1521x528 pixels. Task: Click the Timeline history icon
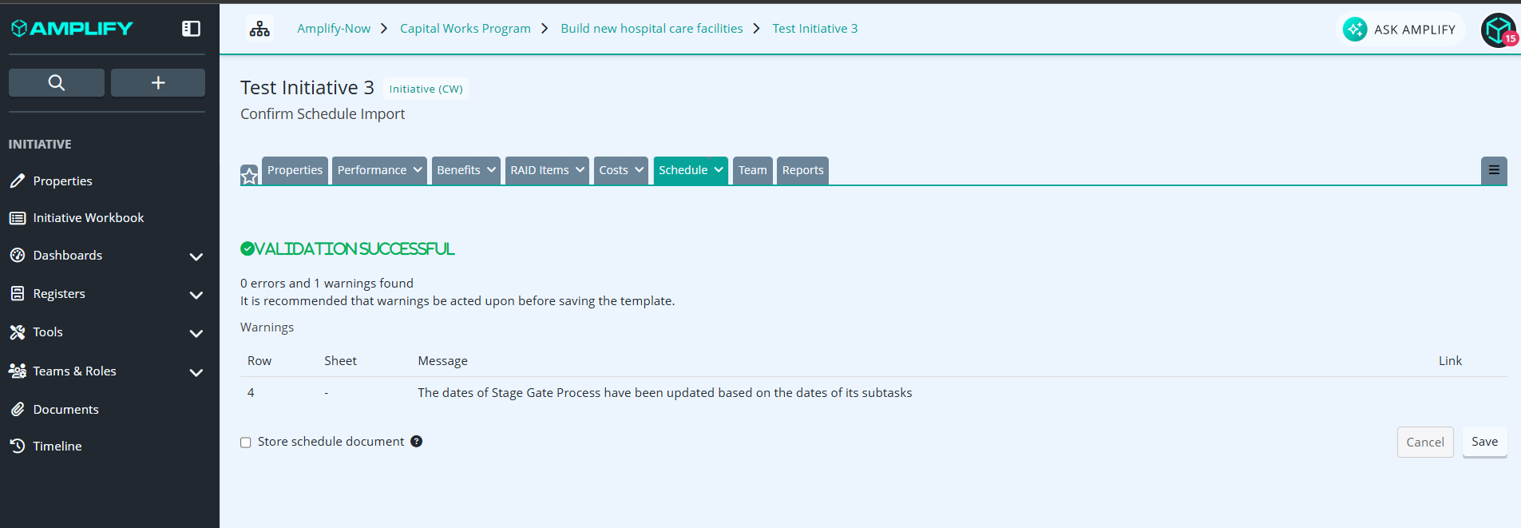[18, 446]
